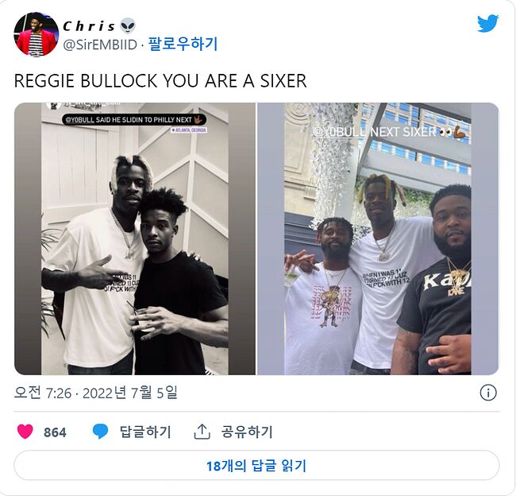Viewport: 516px width, 496px height.
Task: Open the tweet info circle icon
Action: point(488,393)
